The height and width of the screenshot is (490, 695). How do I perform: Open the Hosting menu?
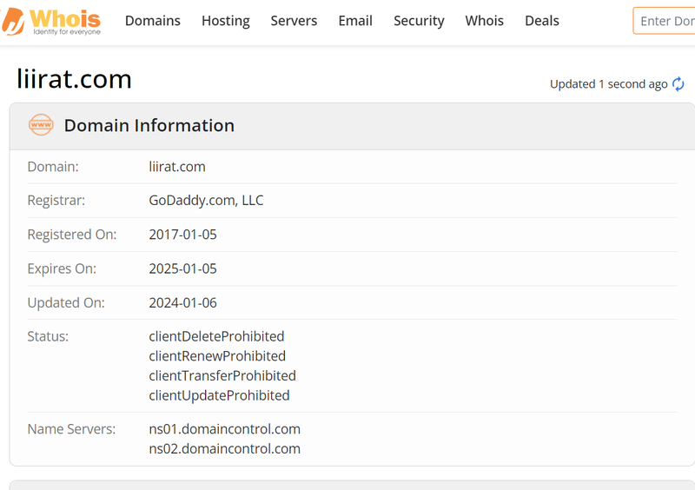(226, 21)
